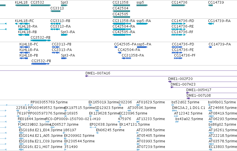Image resolution: width=237 pixels, height=151 pixels.
Task: Click the ssp5-PA protein label
Action: [144, 44]
